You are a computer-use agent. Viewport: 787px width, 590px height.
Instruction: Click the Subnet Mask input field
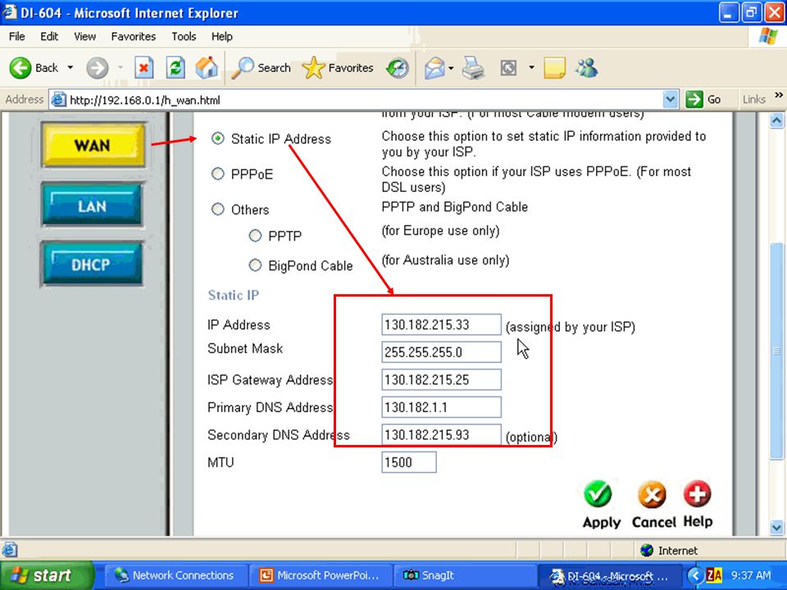(x=441, y=352)
